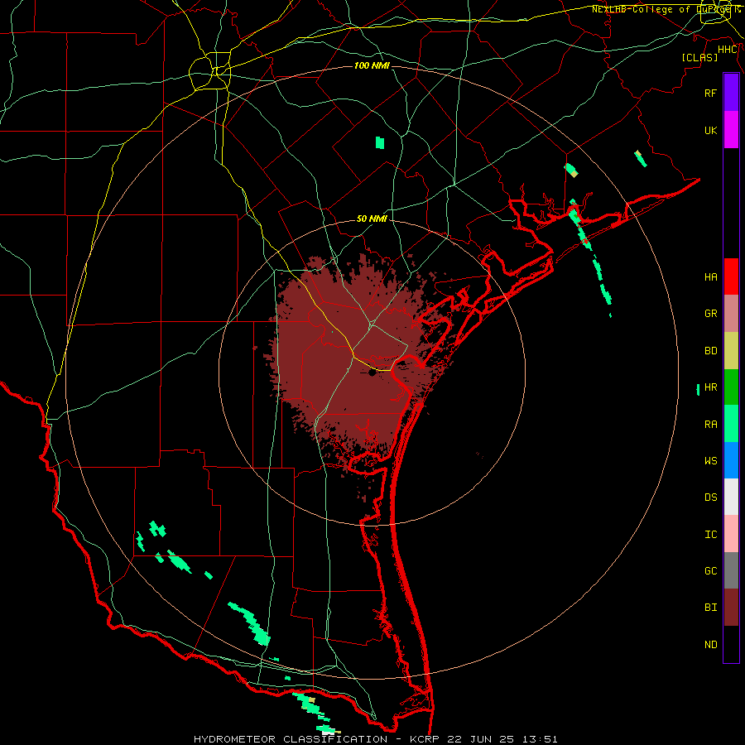Click the purple RF legend swatch
The height and width of the screenshot is (745, 745).
731,93
